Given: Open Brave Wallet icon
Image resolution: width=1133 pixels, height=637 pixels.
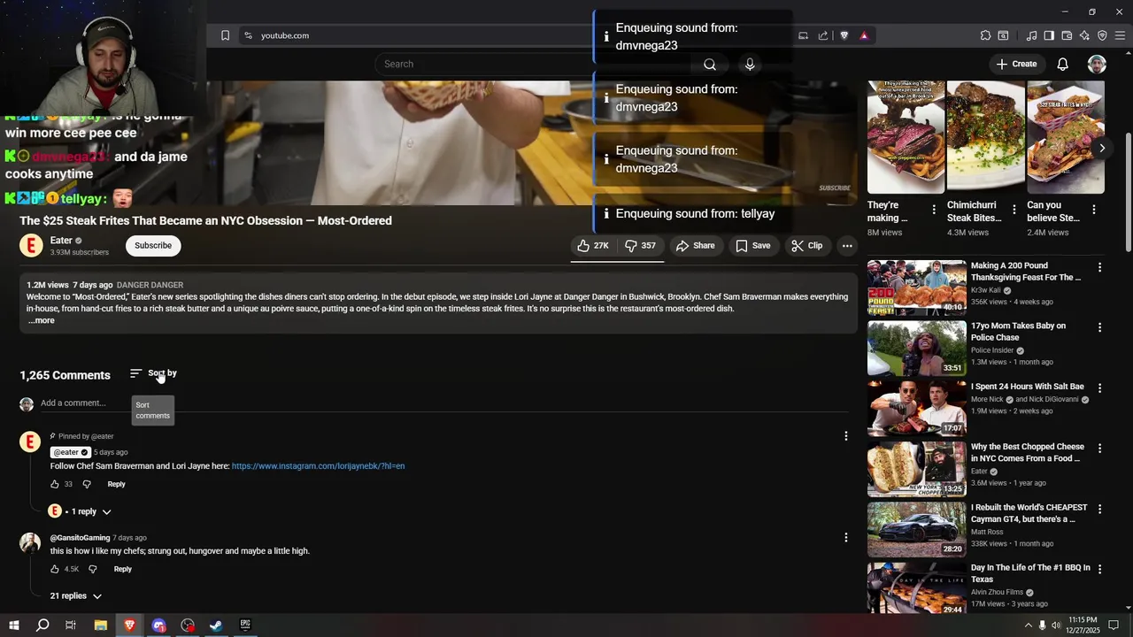Looking at the screenshot, I should point(1067,35).
